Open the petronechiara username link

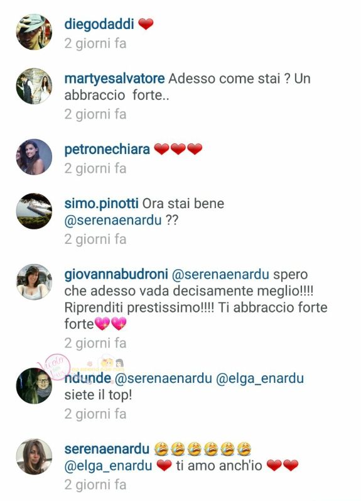[107, 150]
